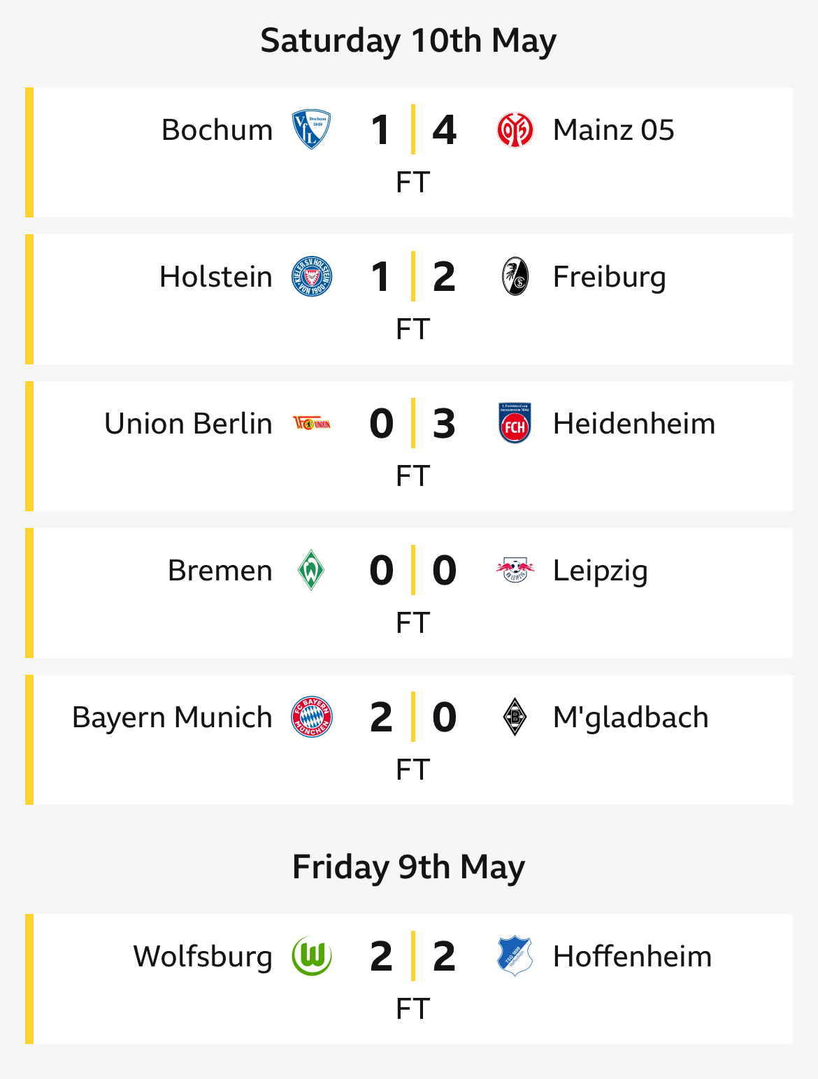Click the Freiburg club crest

(x=516, y=276)
